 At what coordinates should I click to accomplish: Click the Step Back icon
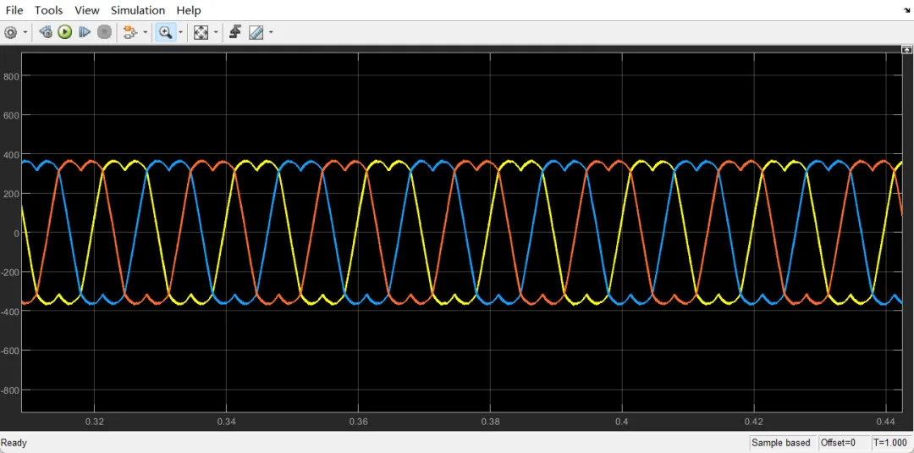pyautogui.click(x=45, y=33)
